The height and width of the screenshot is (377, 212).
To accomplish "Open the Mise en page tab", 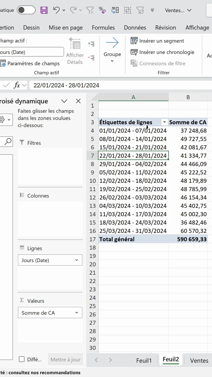I will coord(66,28).
